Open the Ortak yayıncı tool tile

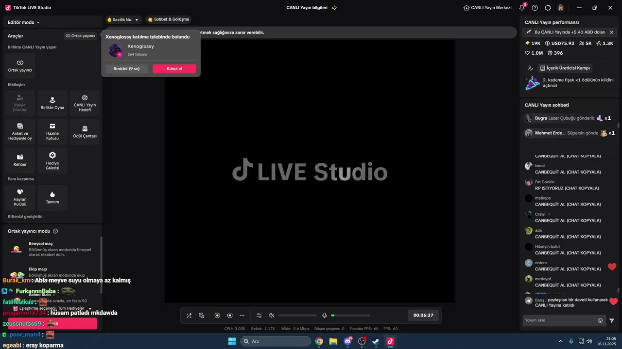pos(20,66)
